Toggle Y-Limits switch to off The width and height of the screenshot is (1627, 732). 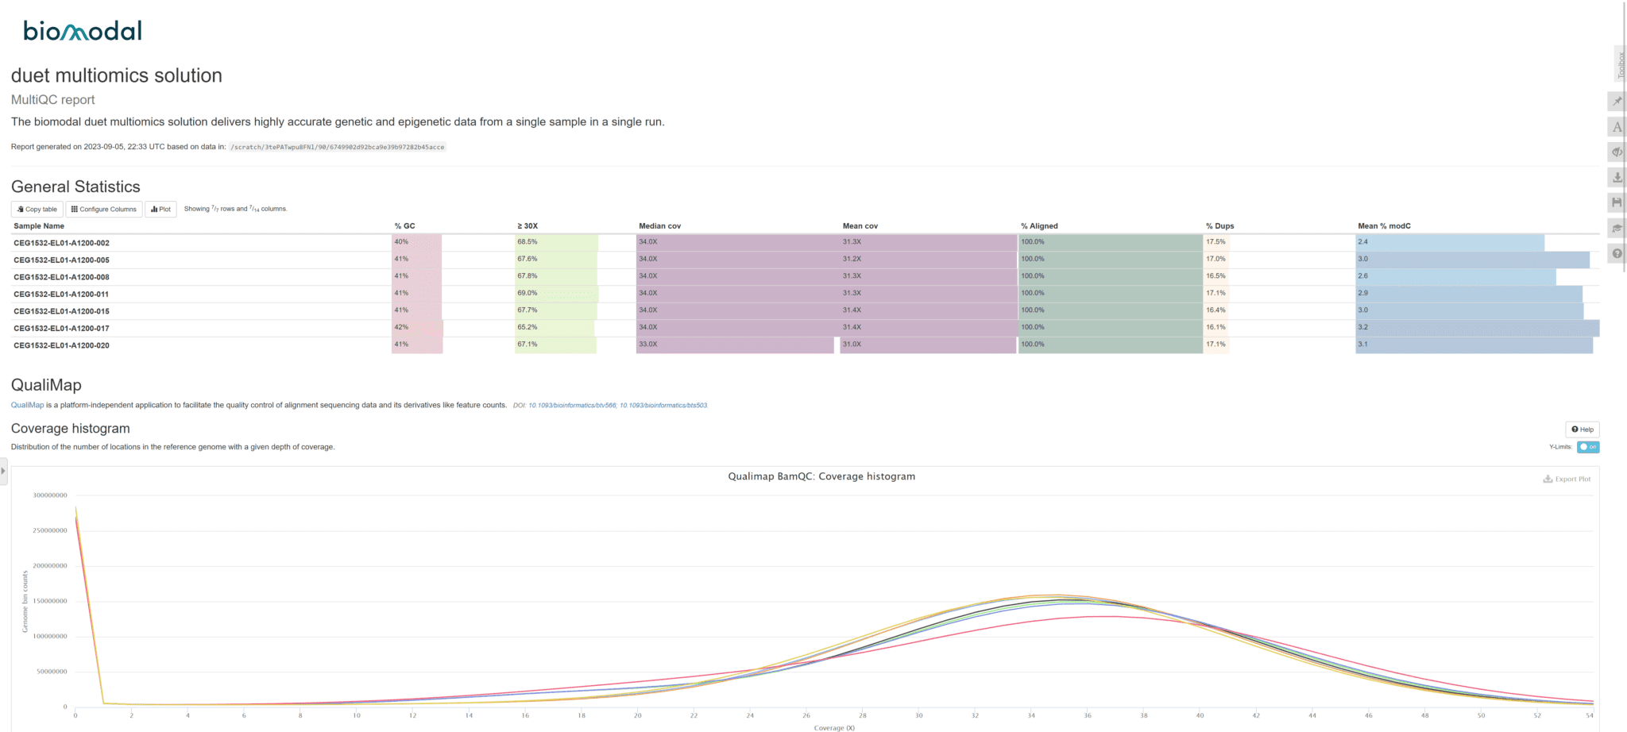(1588, 447)
